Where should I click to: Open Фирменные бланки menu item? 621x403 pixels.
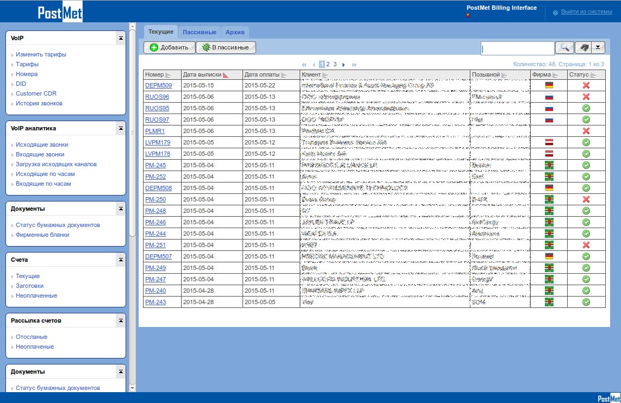42,235
